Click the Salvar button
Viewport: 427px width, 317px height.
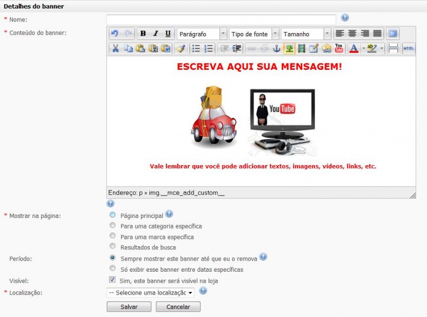[x=129, y=307]
